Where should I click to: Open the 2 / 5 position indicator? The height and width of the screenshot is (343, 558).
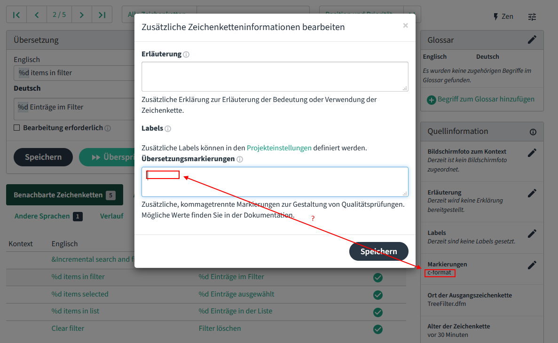tap(59, 15)
